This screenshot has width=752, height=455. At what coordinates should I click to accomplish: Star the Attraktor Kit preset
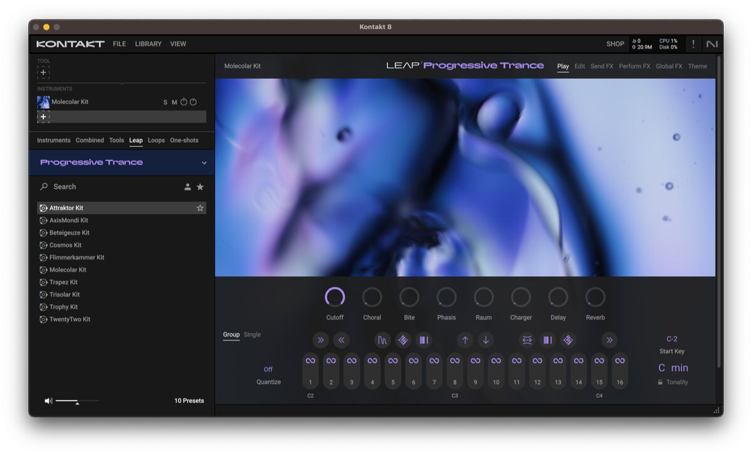click(200, 208)
